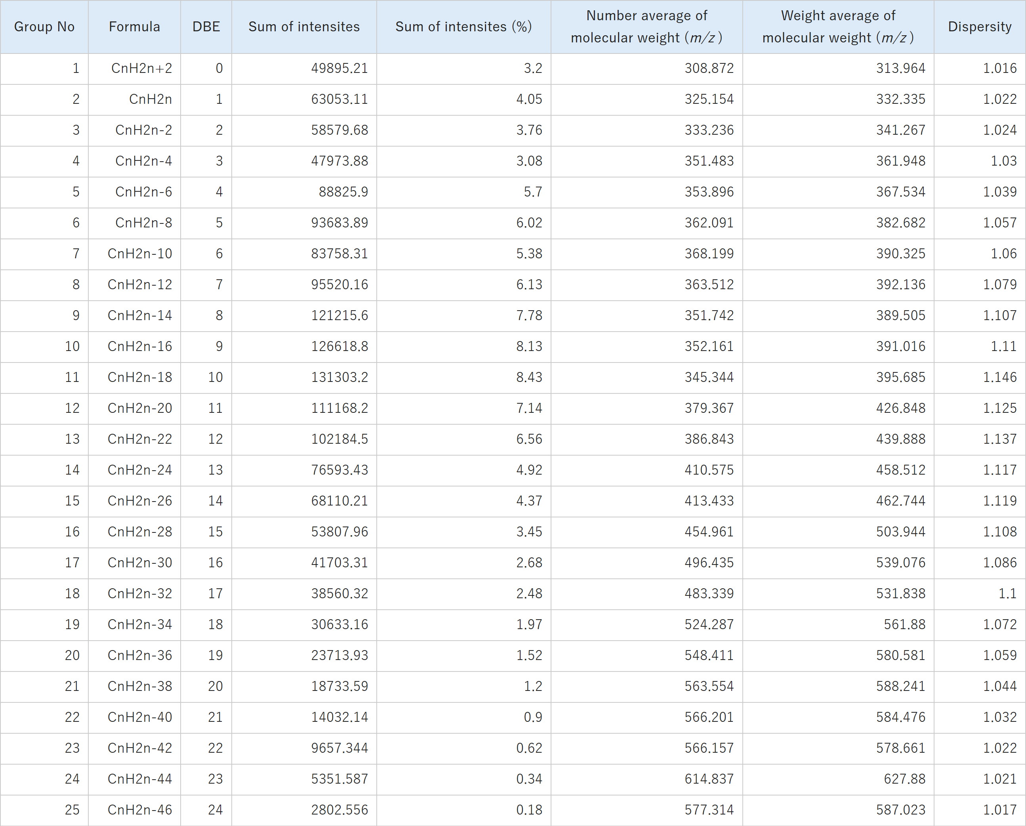Click number average value 308.872
1026x826 pixels.
647,69
